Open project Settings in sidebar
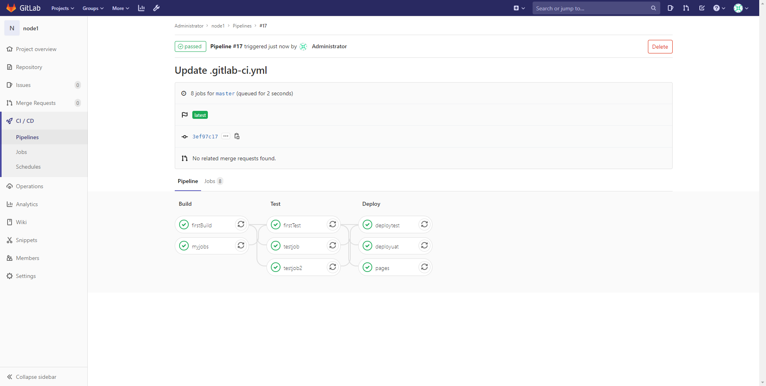The width and height of the screenshot is (766, 386). [x=44, y=276]
